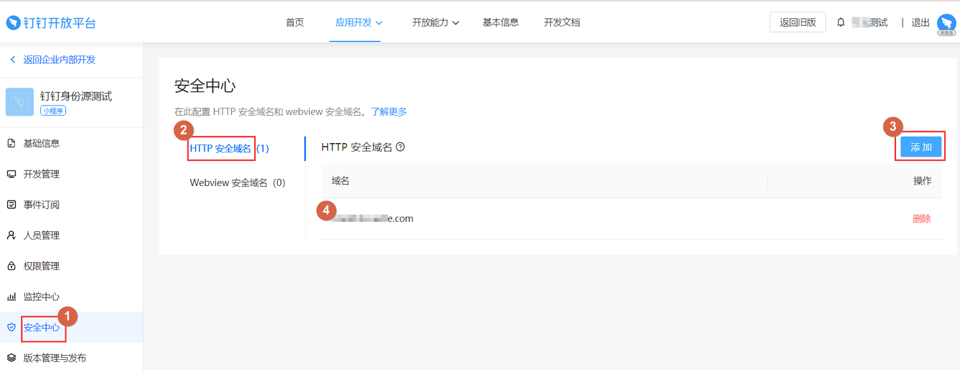Click the 监控中心 chart icon
The height and width of the screenshot is (370, 960).
(x=11, y=297)
